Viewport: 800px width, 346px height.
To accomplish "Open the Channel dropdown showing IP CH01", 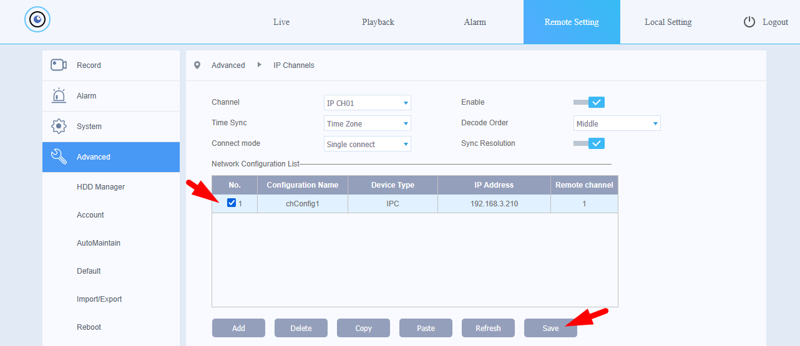I will (368, 103).
